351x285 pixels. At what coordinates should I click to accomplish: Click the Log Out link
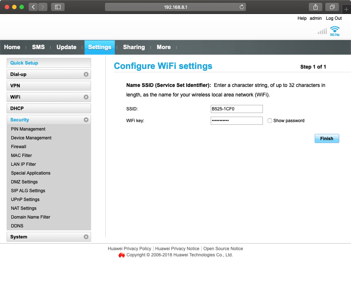click(334, 18)
